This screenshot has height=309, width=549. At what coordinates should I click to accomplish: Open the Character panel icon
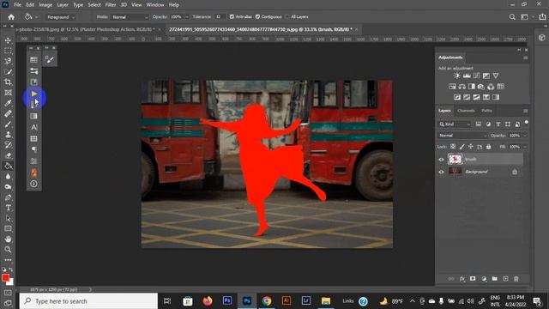34,127
